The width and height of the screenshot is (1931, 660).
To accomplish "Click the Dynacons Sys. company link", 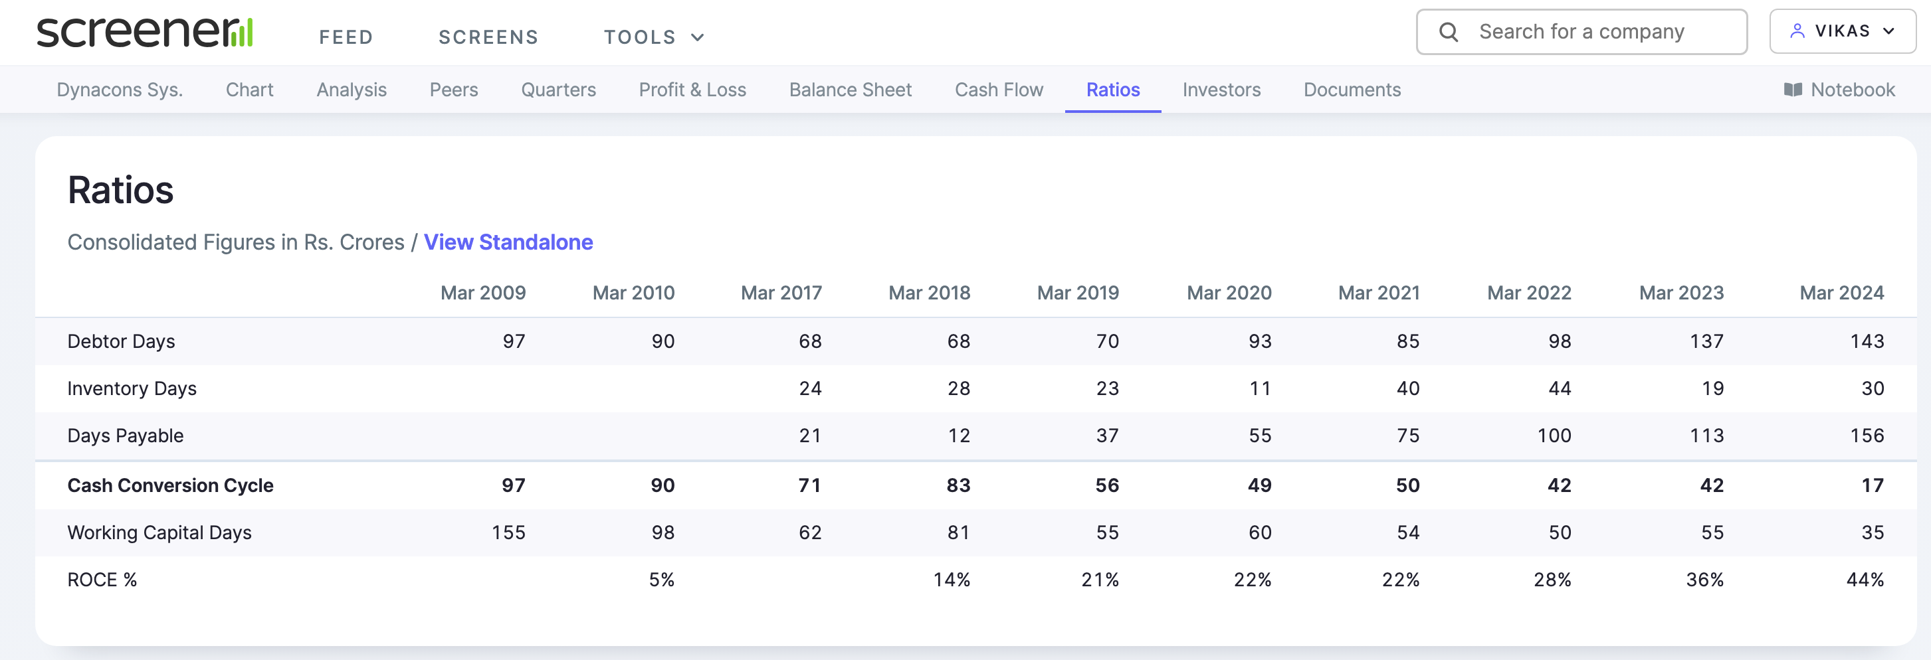I will [120, 90].
